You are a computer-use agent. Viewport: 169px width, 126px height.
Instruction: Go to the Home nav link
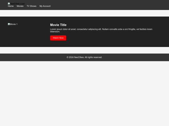[11, 6]
